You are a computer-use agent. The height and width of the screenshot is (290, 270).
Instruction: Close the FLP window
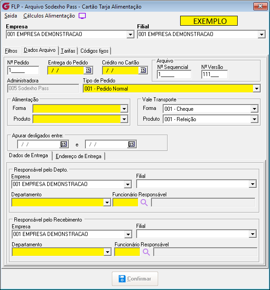tap(261, 6)
